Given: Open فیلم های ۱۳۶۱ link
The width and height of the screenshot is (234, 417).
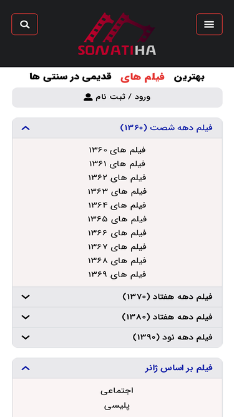Looking at the screenshot, I should tap(117, 164).
